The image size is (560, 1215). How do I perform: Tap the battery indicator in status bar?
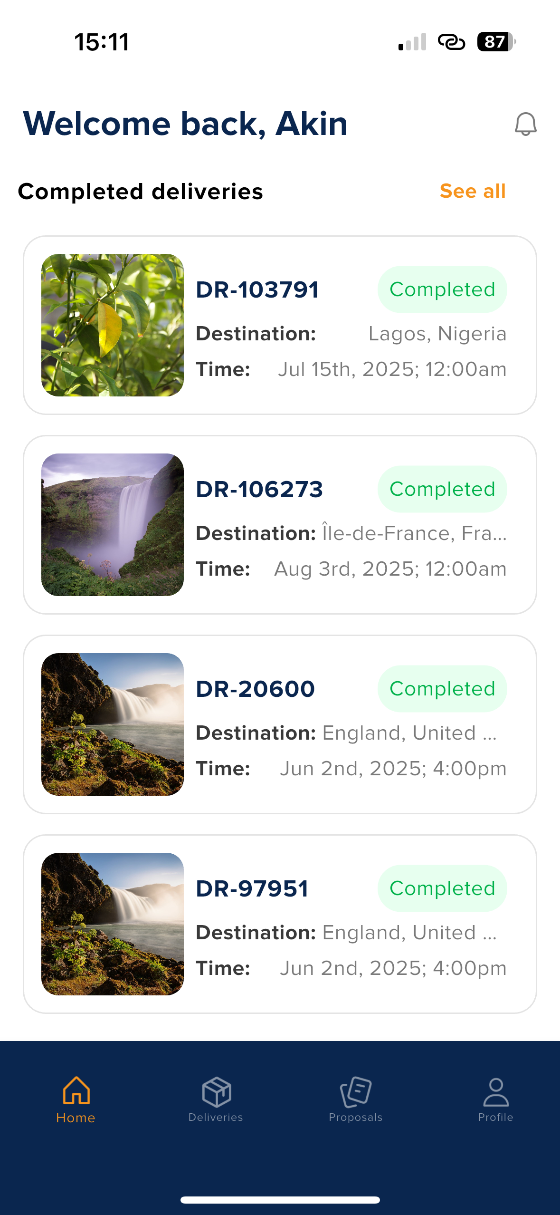point(495,42)
